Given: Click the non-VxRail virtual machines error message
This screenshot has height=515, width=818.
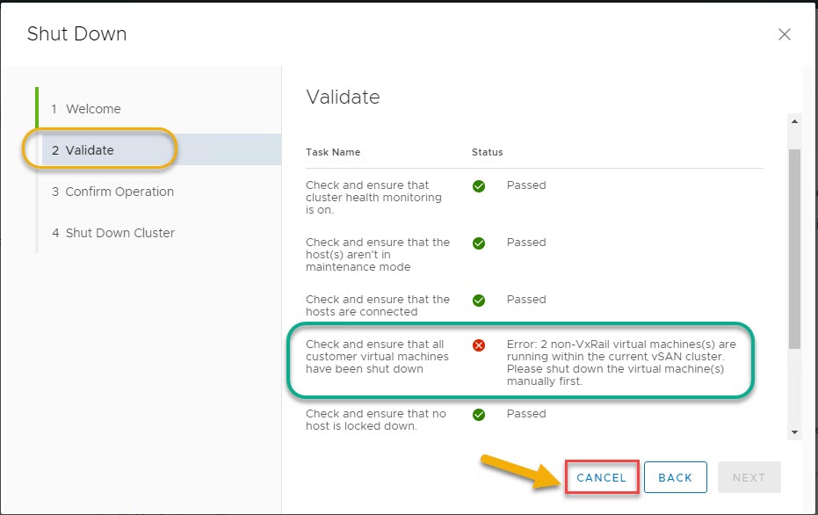Looking at the screenshot, I should pos(621,363).
